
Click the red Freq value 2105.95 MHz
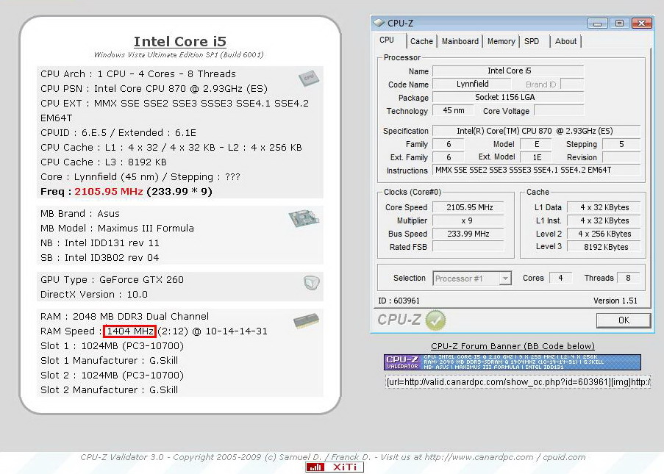tap(109, 191)
